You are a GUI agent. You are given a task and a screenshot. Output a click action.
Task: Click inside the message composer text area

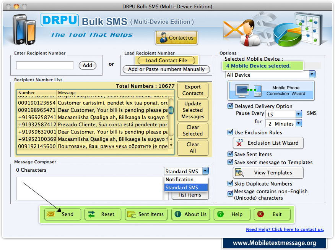90,188
